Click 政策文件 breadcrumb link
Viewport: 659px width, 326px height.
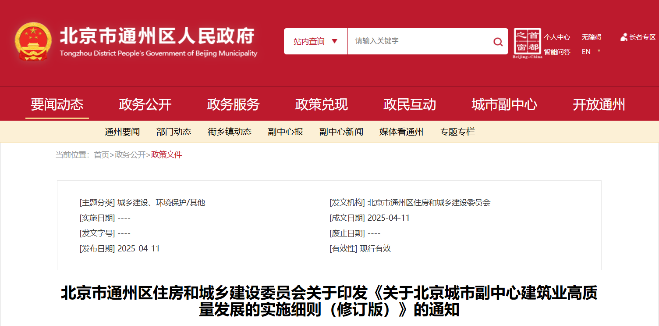click(x=167, y=155)
